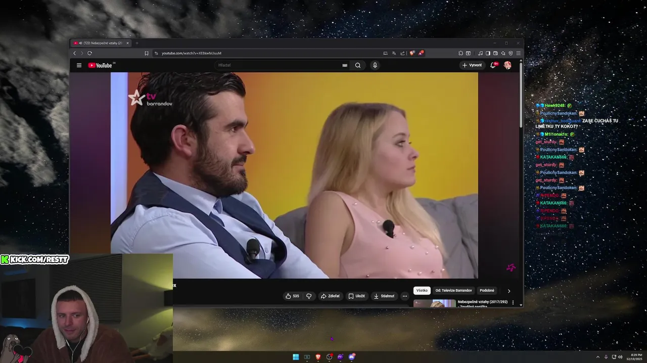Go to the YouTube home logo

[x=100, y=65]
